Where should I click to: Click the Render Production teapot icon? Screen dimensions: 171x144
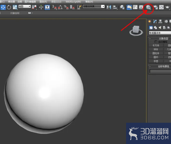point(167,7)
